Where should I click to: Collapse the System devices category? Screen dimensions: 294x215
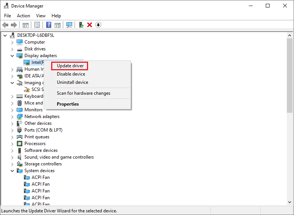pos(12,171)
